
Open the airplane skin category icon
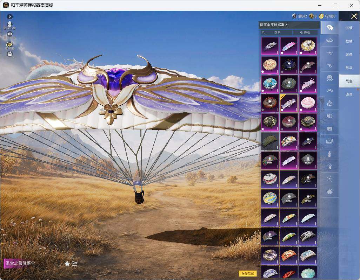329,66
